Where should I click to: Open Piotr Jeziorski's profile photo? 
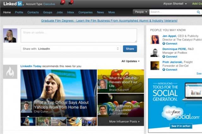point(155,66)
